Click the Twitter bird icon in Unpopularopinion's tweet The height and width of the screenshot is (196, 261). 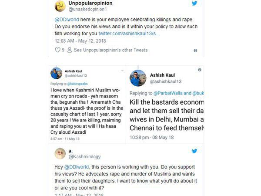pos(194,4)
